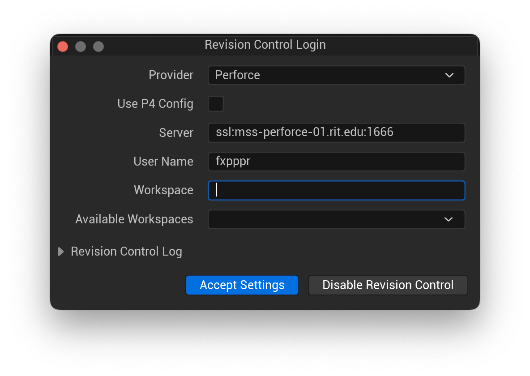Image resolution: width=530 pixels, height=376 pixels.
Task: Click the Revision Control Log heading text
Action: pyautogui.click(x=126, y=252)
